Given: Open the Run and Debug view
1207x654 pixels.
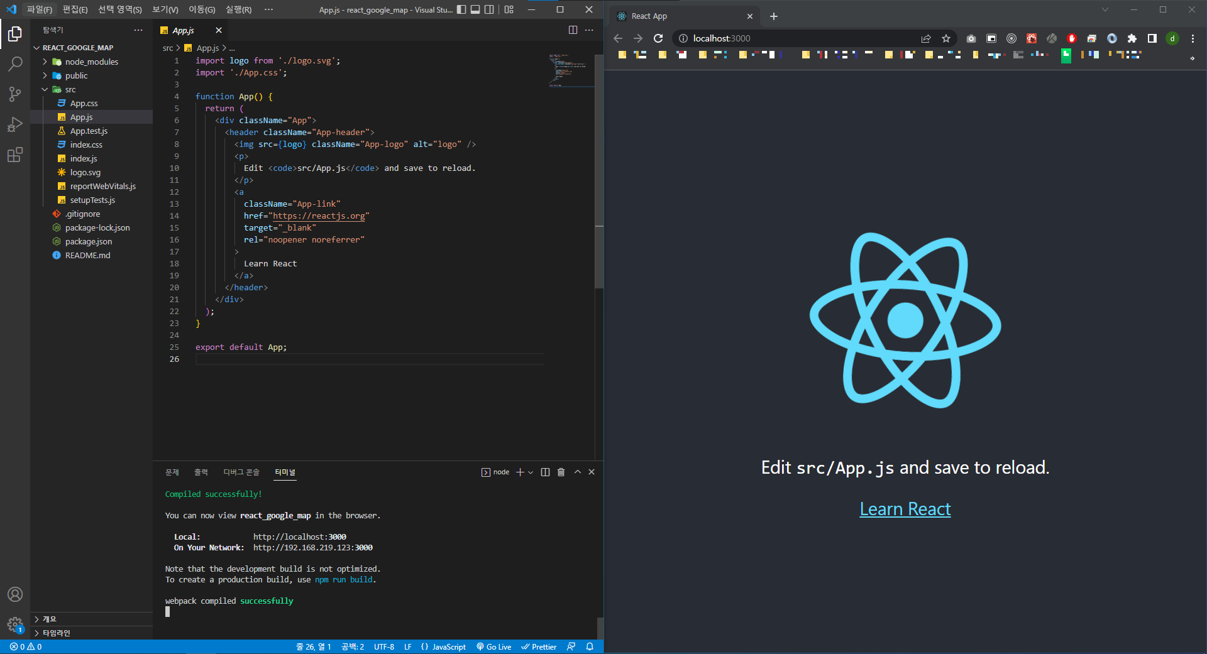Looking at the screenshot, I should pyautogui.click(x=15, y=124).
